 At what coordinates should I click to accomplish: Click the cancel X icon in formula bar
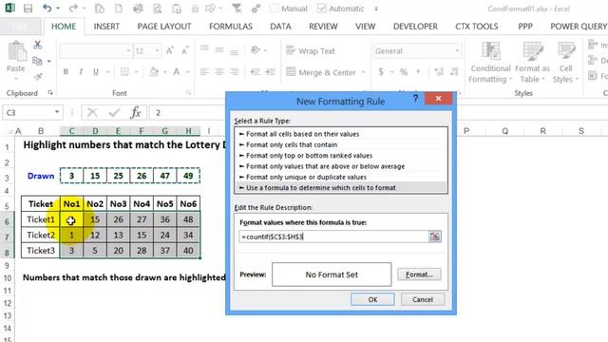(x=92, y=113)
